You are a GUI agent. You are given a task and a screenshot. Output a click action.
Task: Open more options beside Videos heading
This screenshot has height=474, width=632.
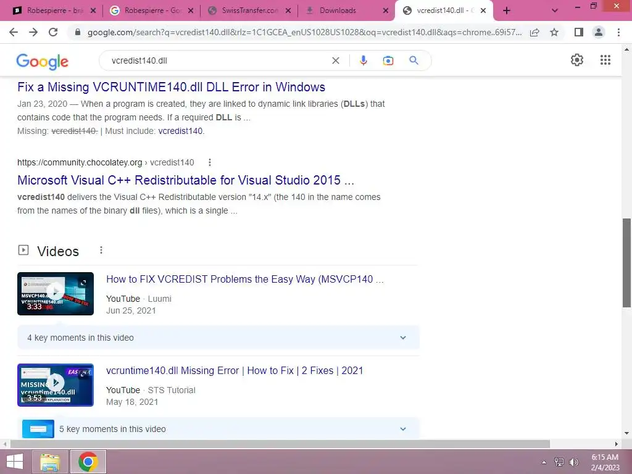(101, 251)
